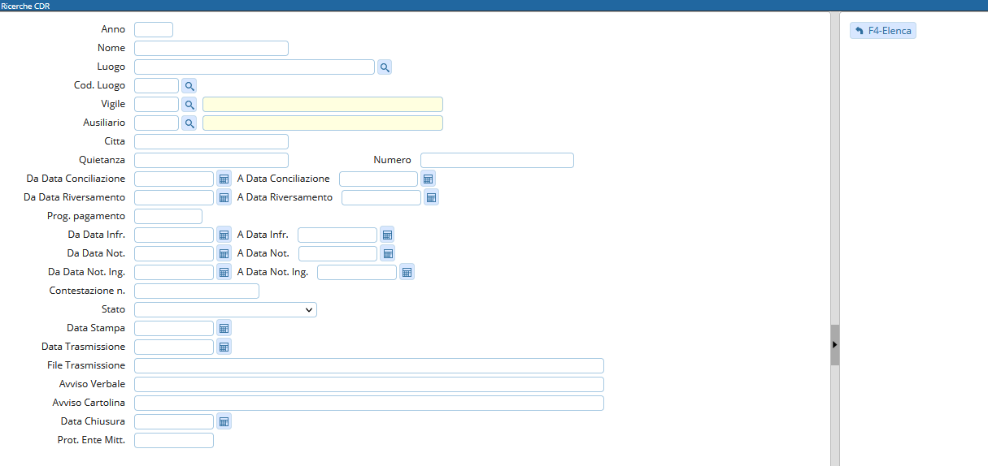Click the Vigile search magnifier icon

tap(189, 105)
